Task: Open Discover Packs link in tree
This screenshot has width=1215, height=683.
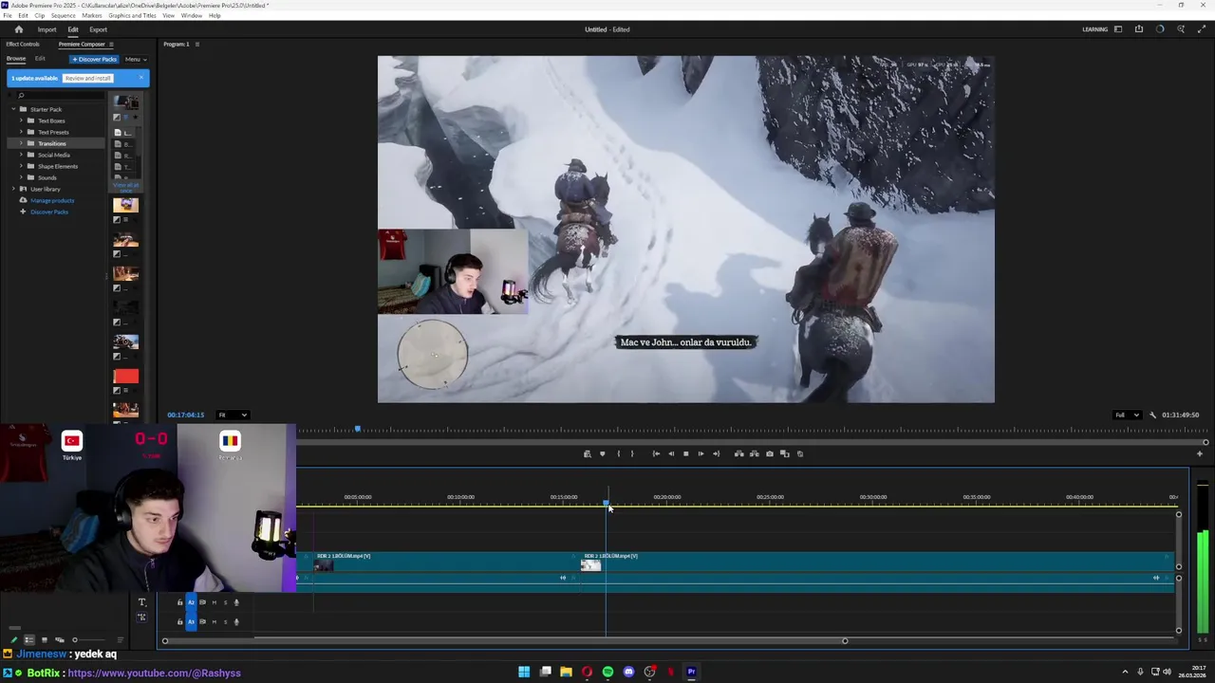Action: 48,212
